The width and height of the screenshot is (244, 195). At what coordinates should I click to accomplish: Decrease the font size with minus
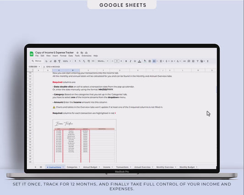(113, 61)
